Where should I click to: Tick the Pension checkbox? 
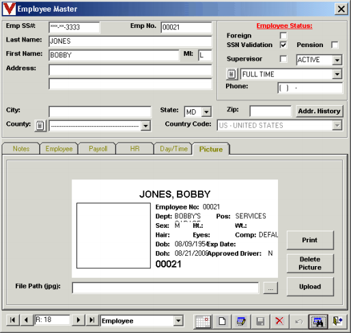click(335, 45)
